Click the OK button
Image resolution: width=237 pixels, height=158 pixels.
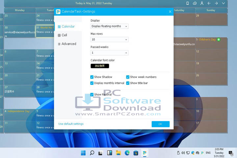click(161, 124)
